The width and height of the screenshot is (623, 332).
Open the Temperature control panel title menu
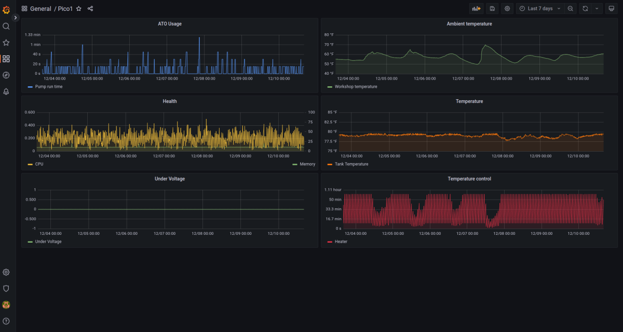(469, 179)
